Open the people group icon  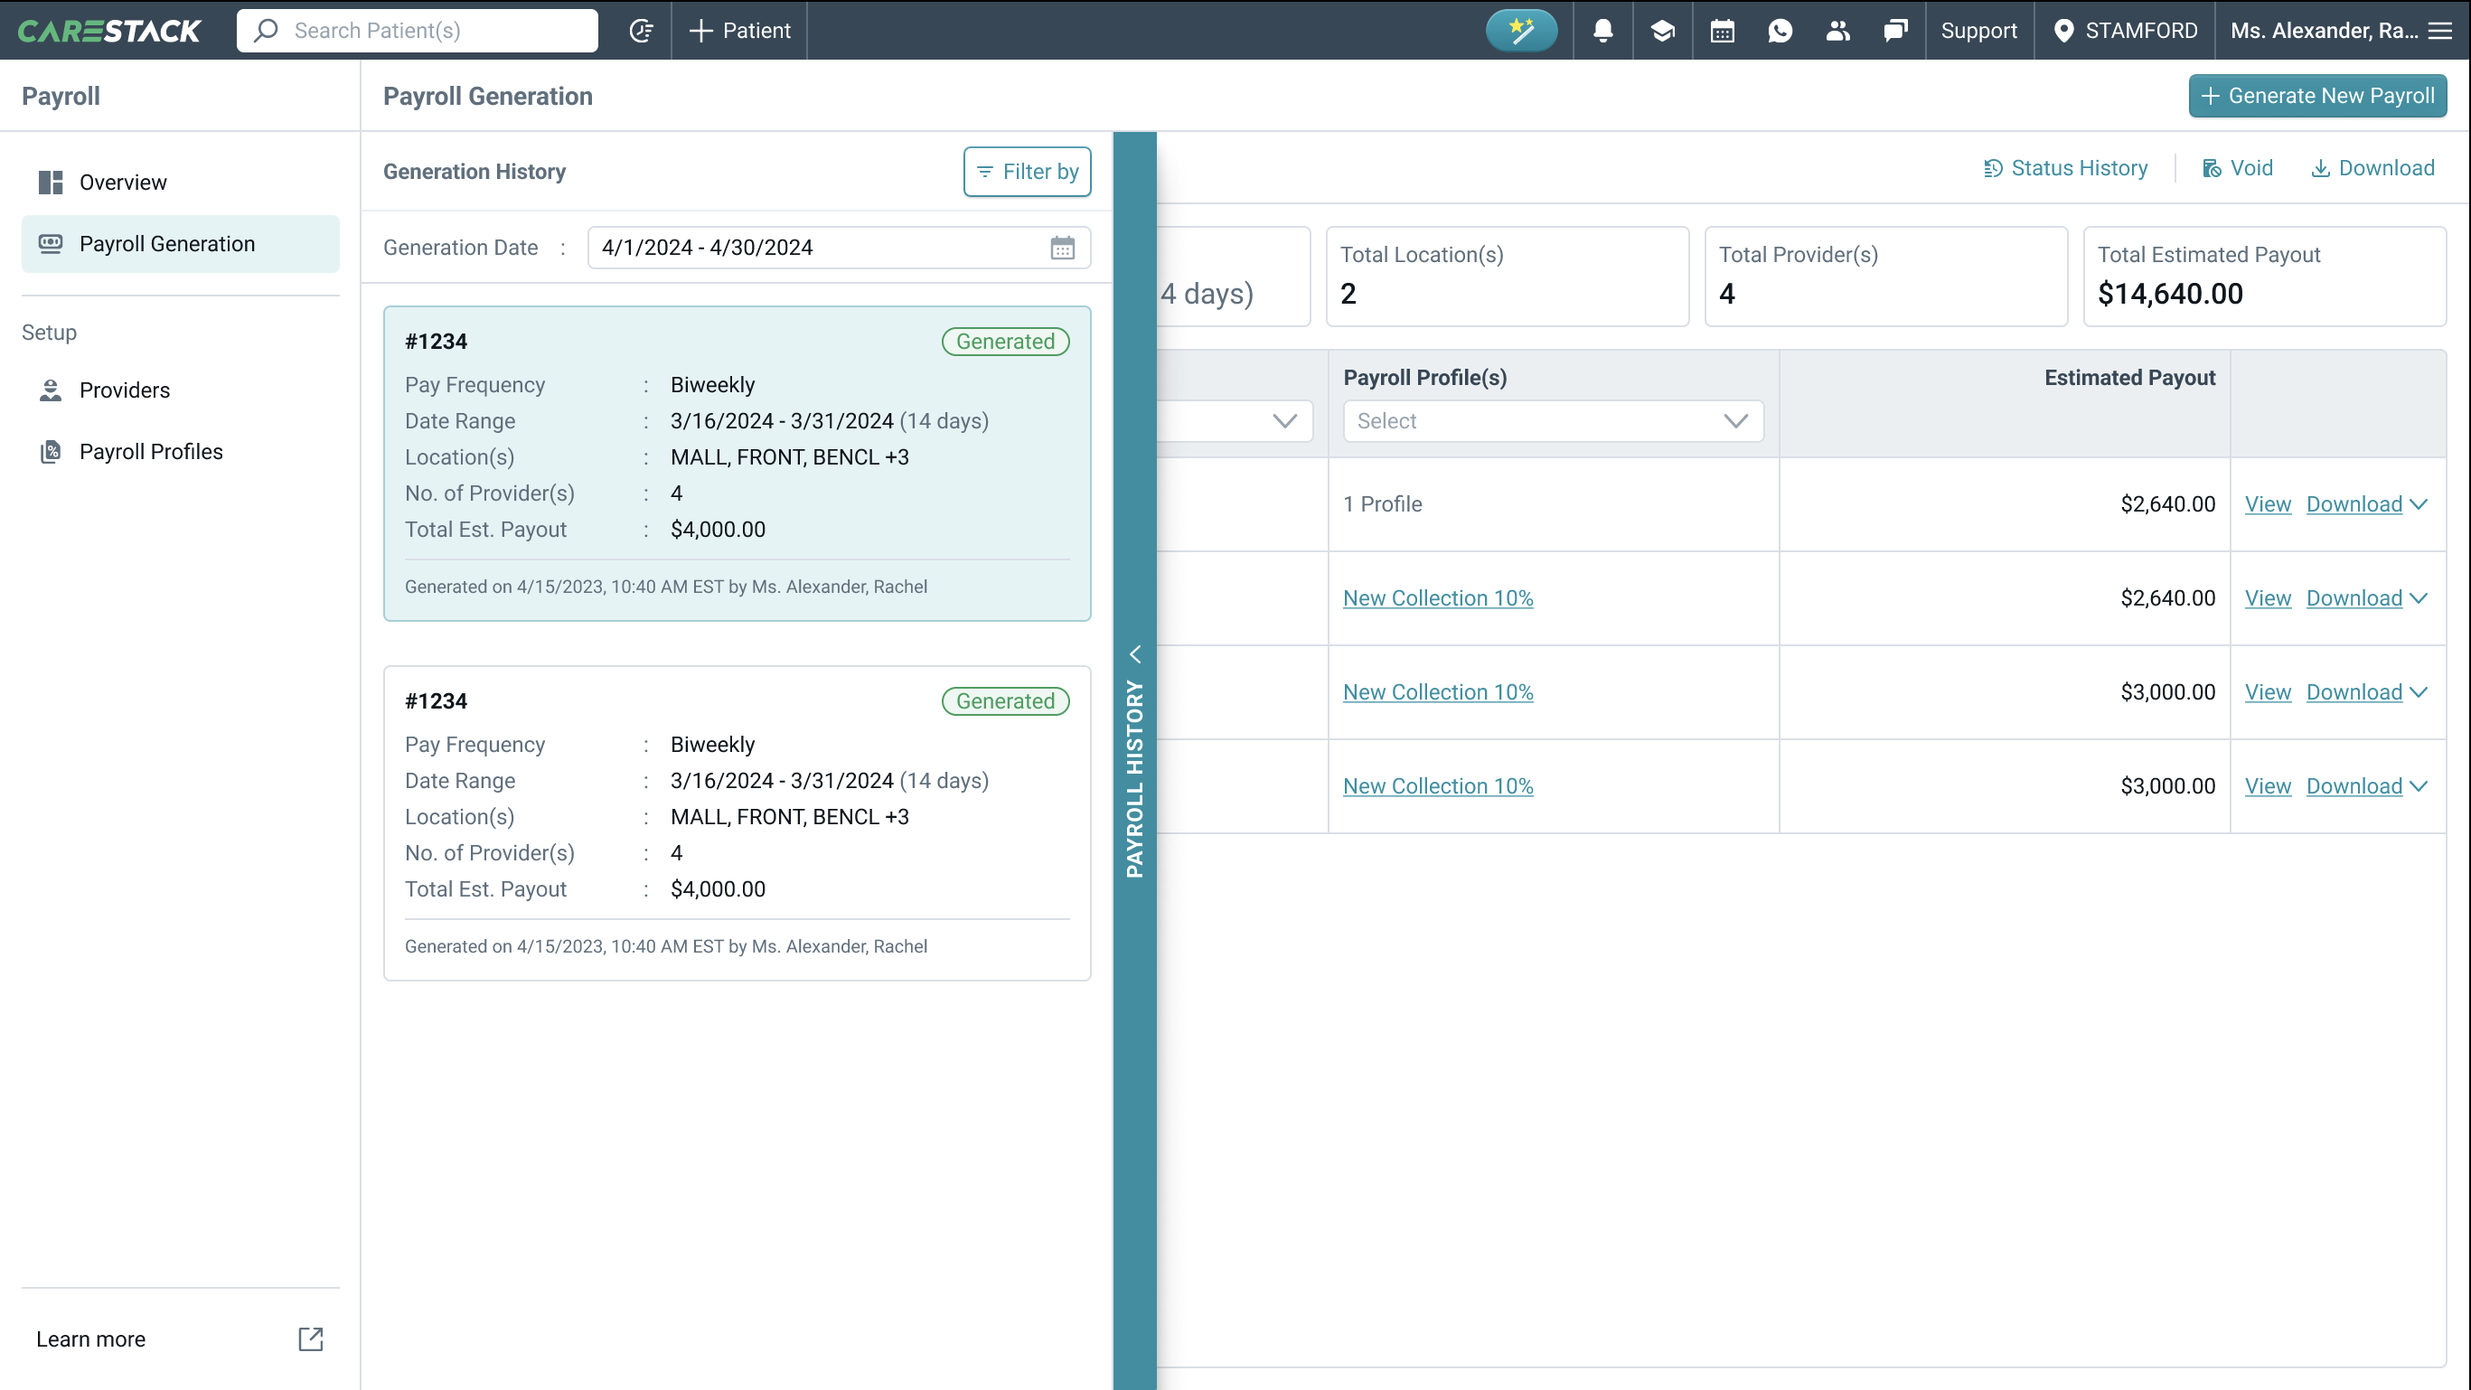coord(1838,31)
